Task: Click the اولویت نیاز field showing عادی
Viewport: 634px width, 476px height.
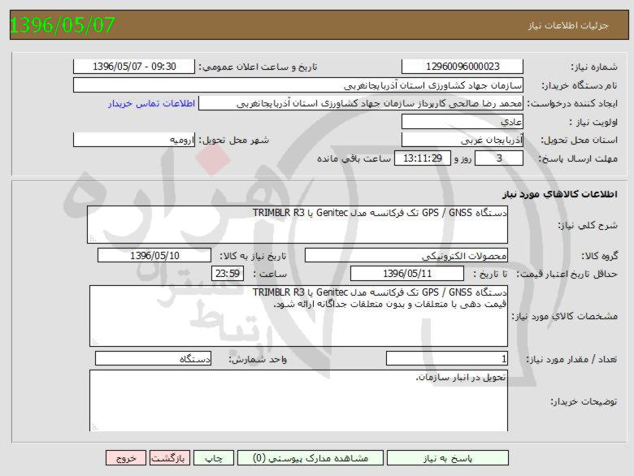Action: coord(462,122)
